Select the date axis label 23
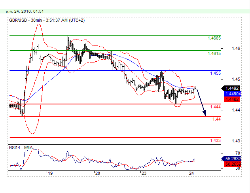Screen dimensions: 250x193 click(x=144, y=173)
